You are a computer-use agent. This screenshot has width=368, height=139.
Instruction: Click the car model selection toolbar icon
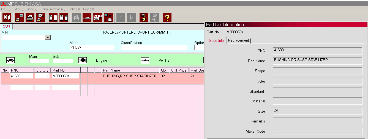point(87,18)
